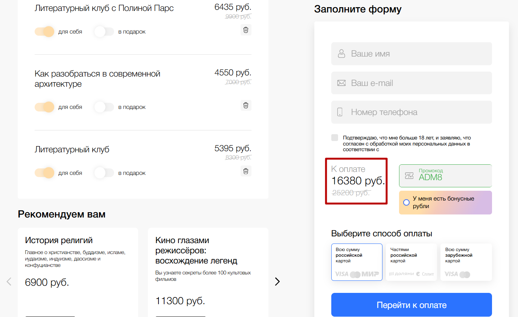This screenshot has width=518, height=317.
Task: Select full payment with foreign card
Action: (x=466, y=262)
